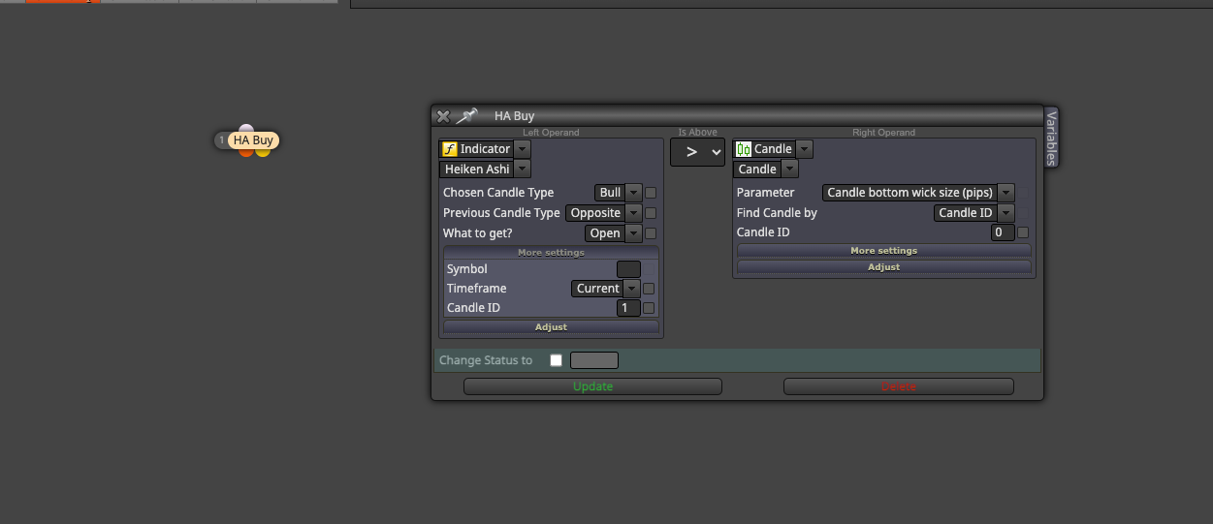Click the yellow Indicator function icon
This screenshot has height=524, width=1213.
pos(449,149)
